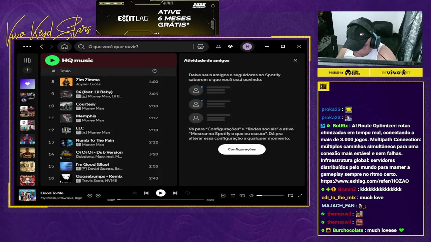Play the HQ music playlist
The image size is (431, 242).
tap(52, 60)
